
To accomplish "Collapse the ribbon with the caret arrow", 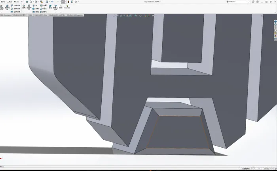I will tap(275, 12).
